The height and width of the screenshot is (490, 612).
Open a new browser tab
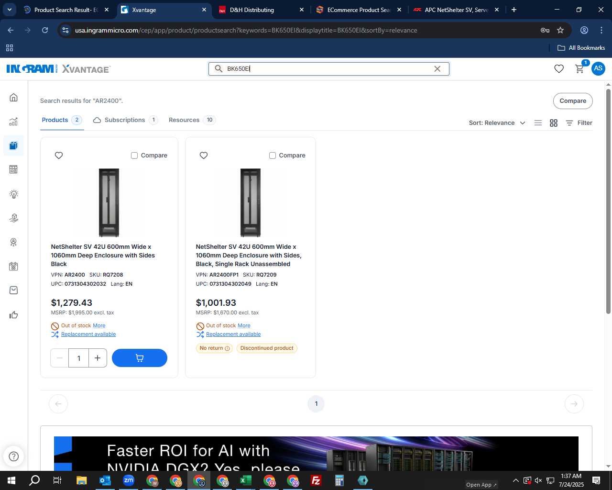(514, 10)
